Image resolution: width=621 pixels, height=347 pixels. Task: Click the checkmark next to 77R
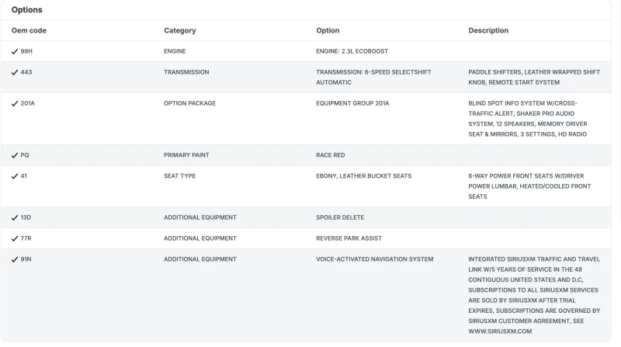15,238
